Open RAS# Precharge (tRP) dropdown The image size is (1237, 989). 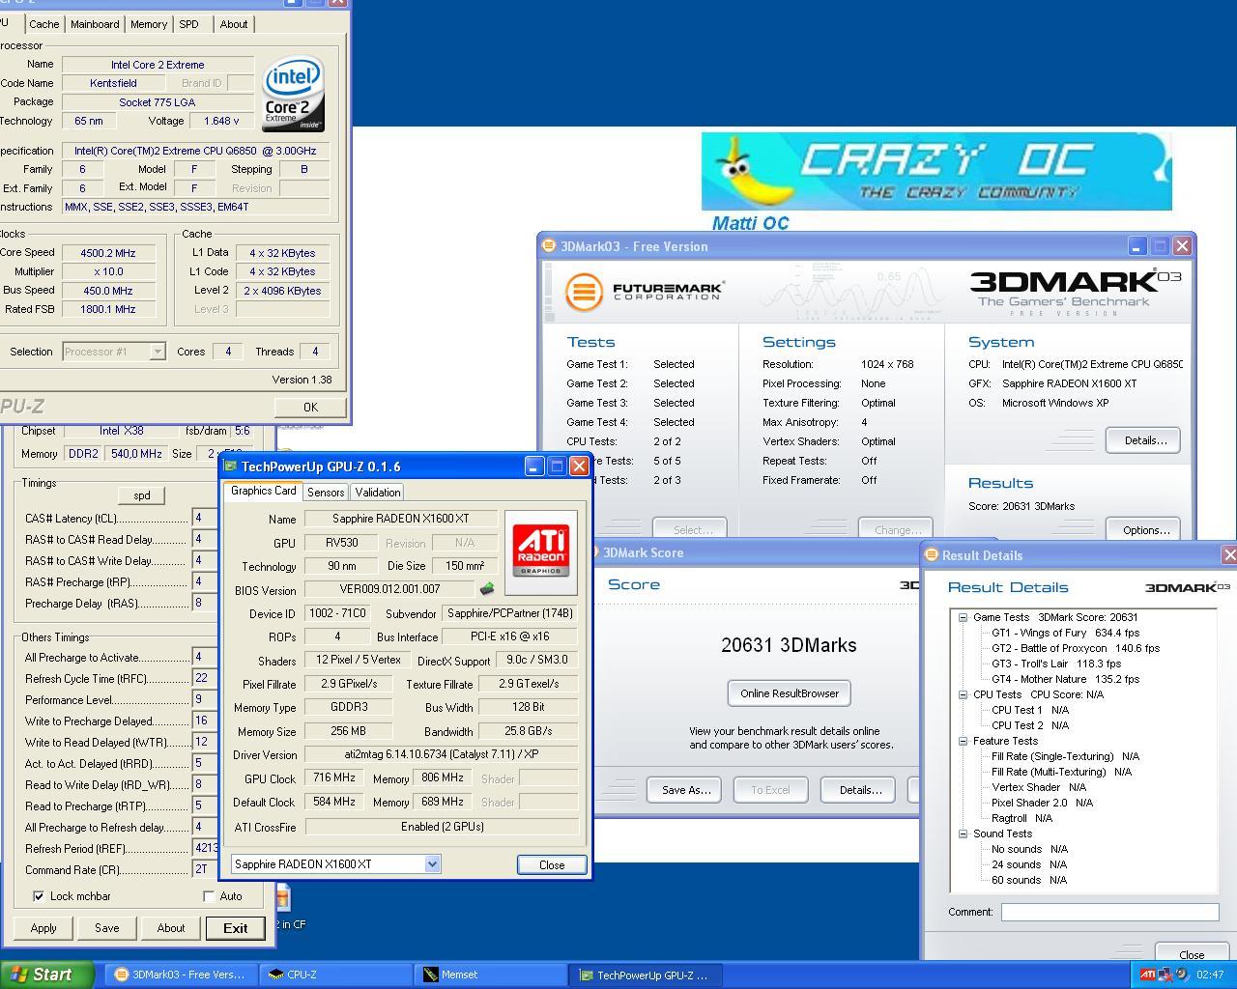click(204, 582)
